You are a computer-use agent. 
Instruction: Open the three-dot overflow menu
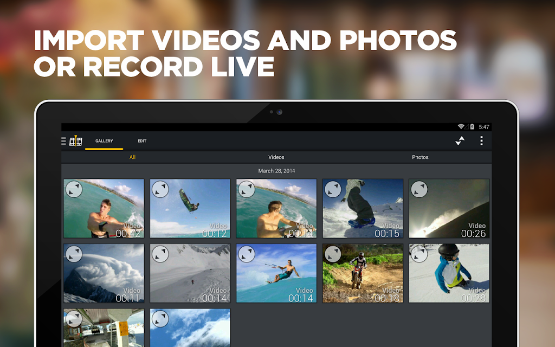[x=481, y=140]
